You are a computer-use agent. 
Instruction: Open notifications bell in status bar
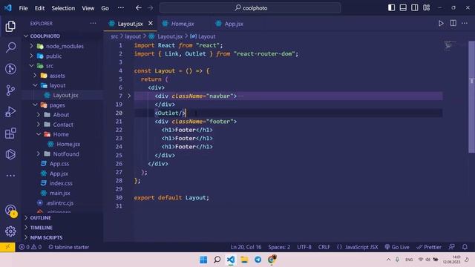(465, 247)
